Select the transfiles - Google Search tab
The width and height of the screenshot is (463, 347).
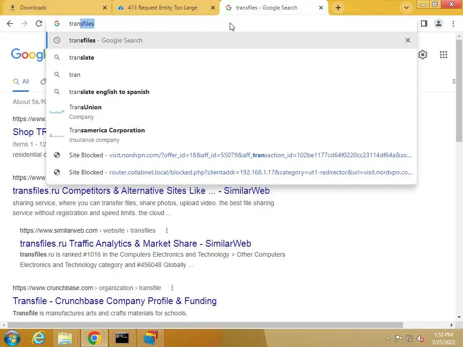(x=274, y=8)
